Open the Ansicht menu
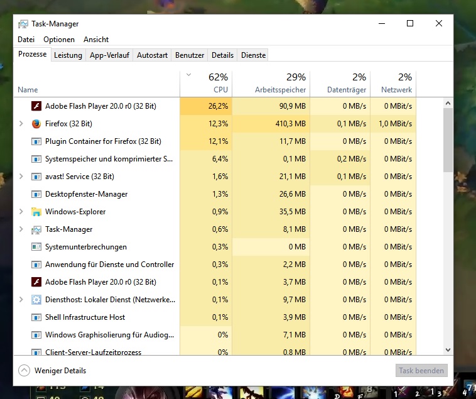This screenshot has height=399, width=476. 96,40
